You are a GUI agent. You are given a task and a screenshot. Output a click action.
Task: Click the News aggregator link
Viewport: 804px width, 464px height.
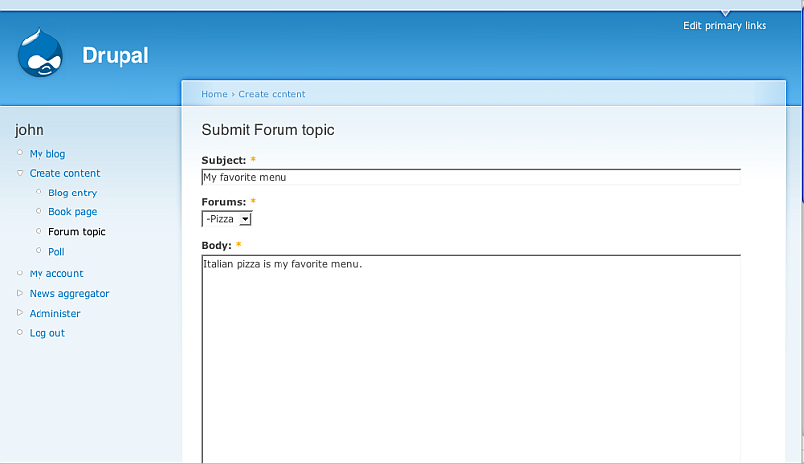point(69,294)
